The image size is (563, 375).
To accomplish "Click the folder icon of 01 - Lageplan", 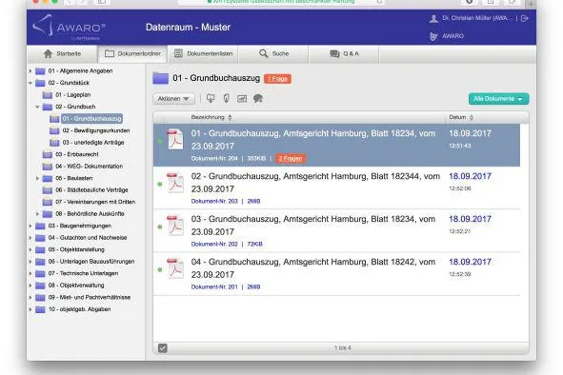I will (x=48, y=95).
